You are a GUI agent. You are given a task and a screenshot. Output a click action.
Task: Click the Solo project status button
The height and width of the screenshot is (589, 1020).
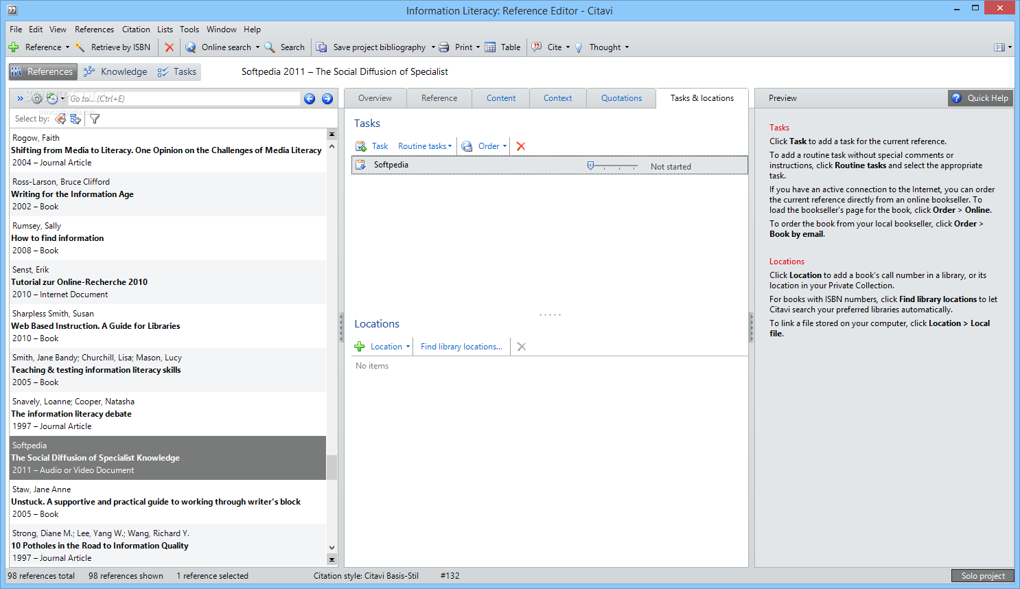983,576
